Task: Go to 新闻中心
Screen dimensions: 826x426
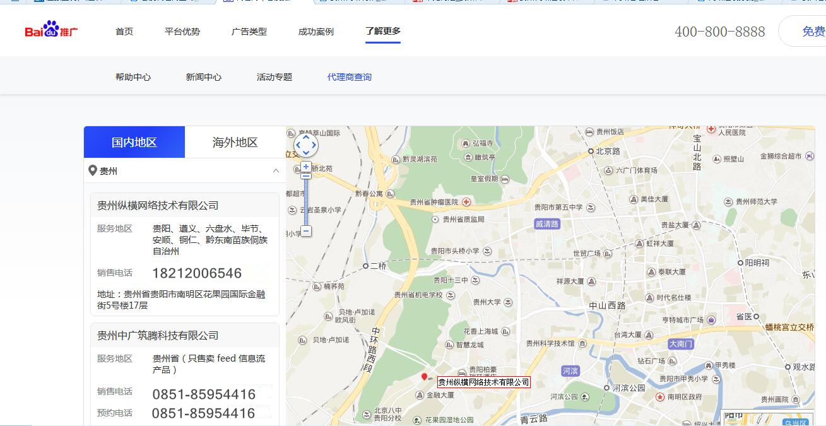Action: coord(204,77)
